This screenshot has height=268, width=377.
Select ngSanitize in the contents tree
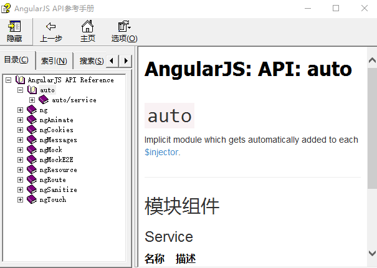click(58, 189)
